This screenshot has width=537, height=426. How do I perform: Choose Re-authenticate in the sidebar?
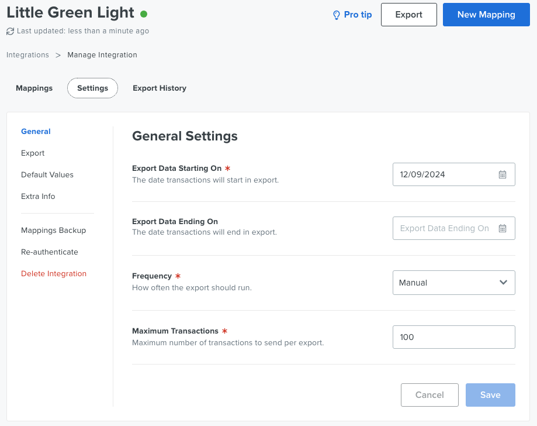tap(50, 252)
